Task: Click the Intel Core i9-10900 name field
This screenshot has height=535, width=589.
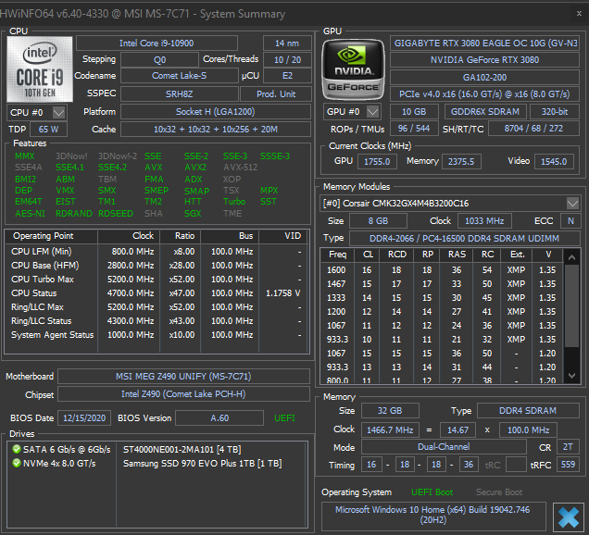Action: click(x=157, y=44)
